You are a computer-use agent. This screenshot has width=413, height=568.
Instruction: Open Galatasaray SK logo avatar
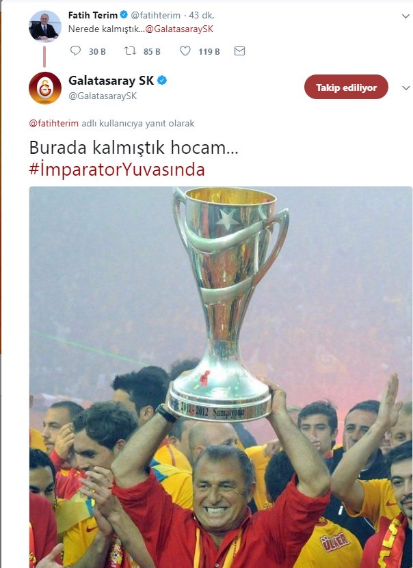[45, 88]
